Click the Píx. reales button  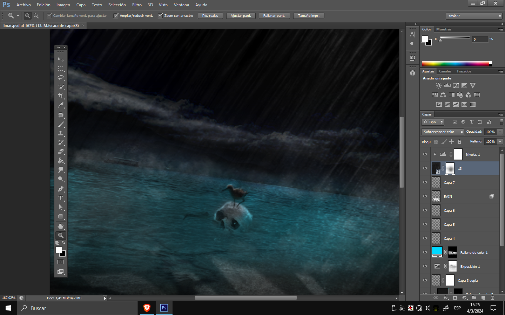210,16
